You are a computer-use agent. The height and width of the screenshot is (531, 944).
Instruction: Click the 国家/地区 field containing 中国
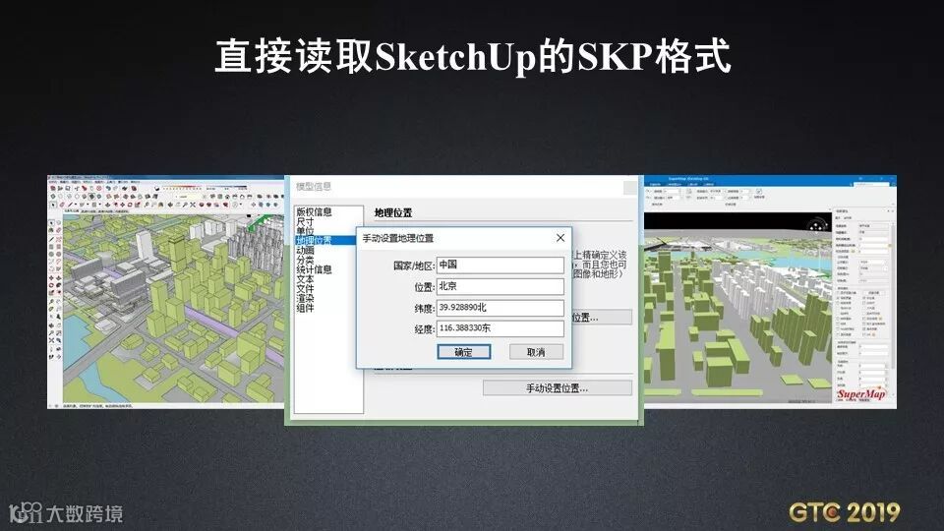coord(501,265)
